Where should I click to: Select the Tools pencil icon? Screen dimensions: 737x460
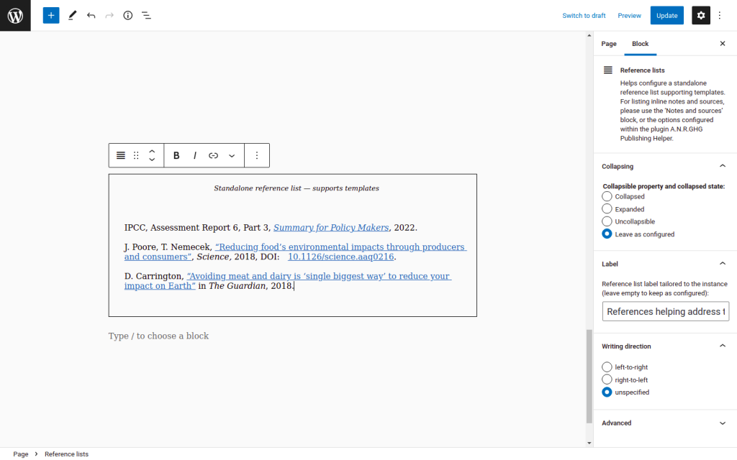(73, 16)
